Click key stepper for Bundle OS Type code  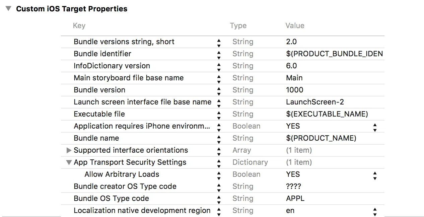(219, 199)
